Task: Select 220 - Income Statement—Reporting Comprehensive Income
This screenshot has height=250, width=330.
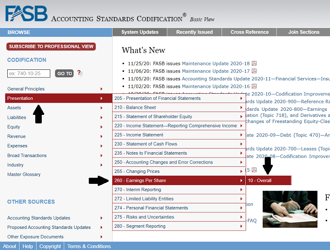Action: (179, 126)
